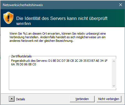Click the paragraph starting Wenn Sie %1
Screen dimensions: 125x105
tap(58, 37)
